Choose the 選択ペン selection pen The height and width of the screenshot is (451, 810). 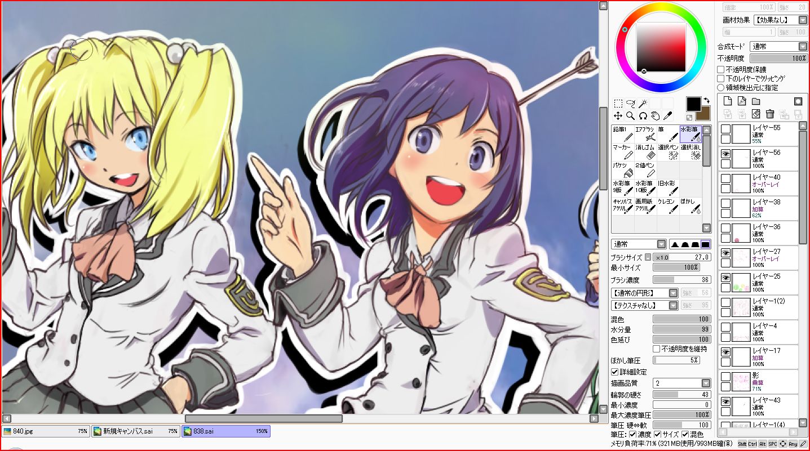coord(668,152)
